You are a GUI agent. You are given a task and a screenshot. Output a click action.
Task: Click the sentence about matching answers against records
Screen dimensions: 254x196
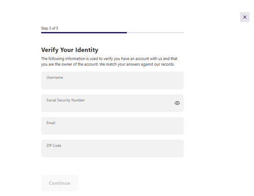click(137, 64)
